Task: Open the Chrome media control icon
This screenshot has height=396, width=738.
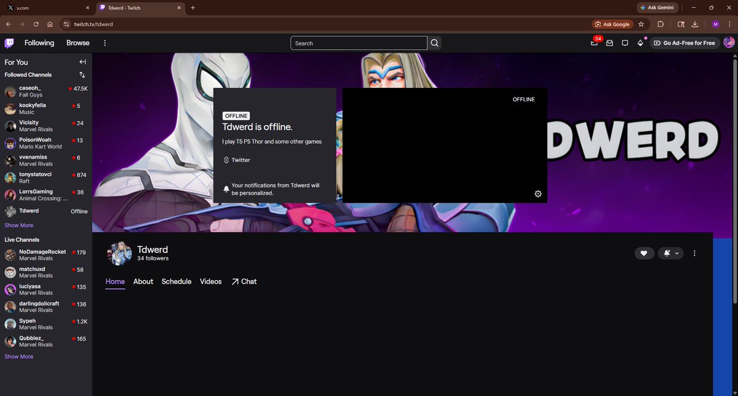Action: [681, 24]
